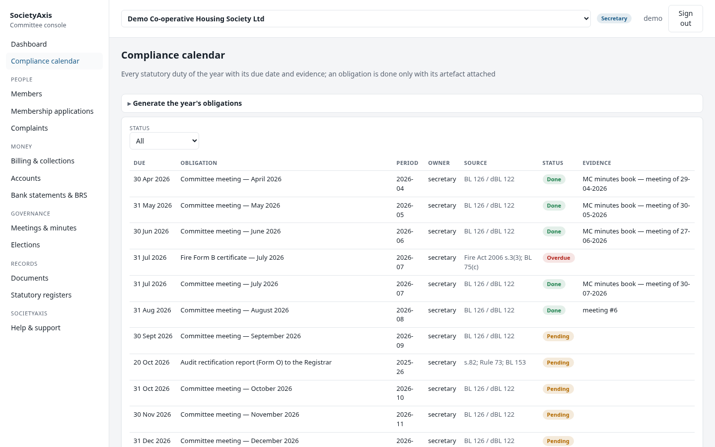Click the Due column header
The width and height of the screenshot is (715, 447).
[140, 163]
